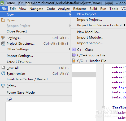Screen dimensions: 126x121
Task: Expand Project from Version Control arrow
Action: (x=125, y=25)
